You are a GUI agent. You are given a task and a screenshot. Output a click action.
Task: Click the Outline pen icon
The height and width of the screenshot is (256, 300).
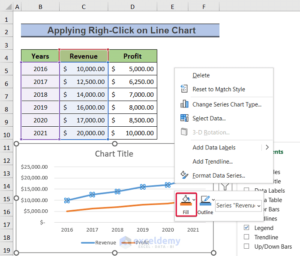[x=205, y=199]
